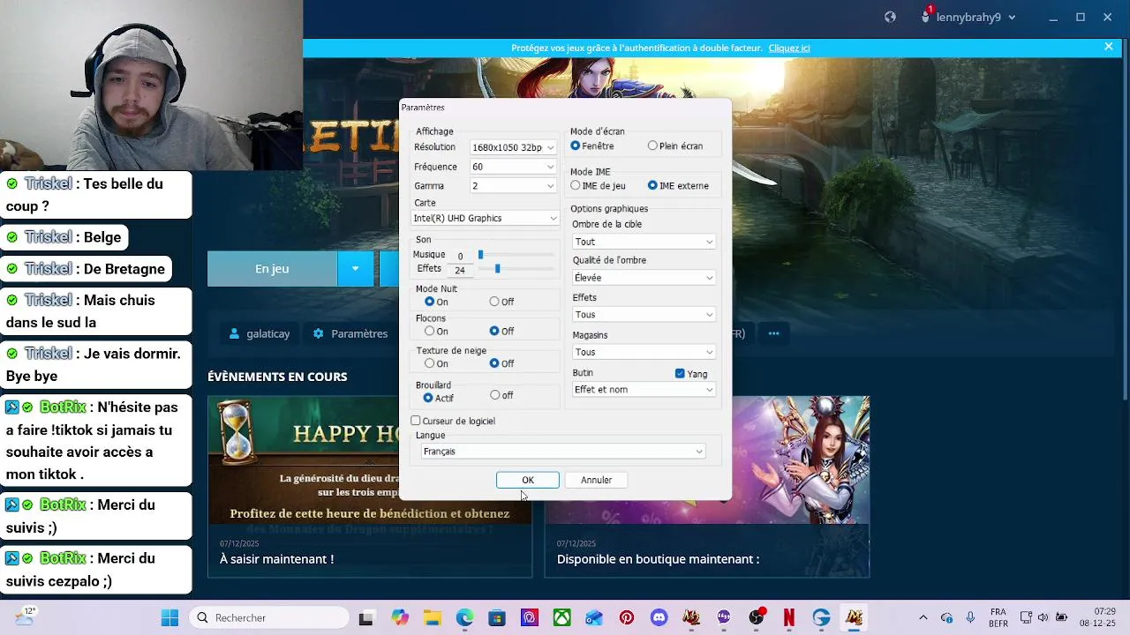1130x635 pixels.
Task: Click the En jeu button
Action: (x=272, y=269)
